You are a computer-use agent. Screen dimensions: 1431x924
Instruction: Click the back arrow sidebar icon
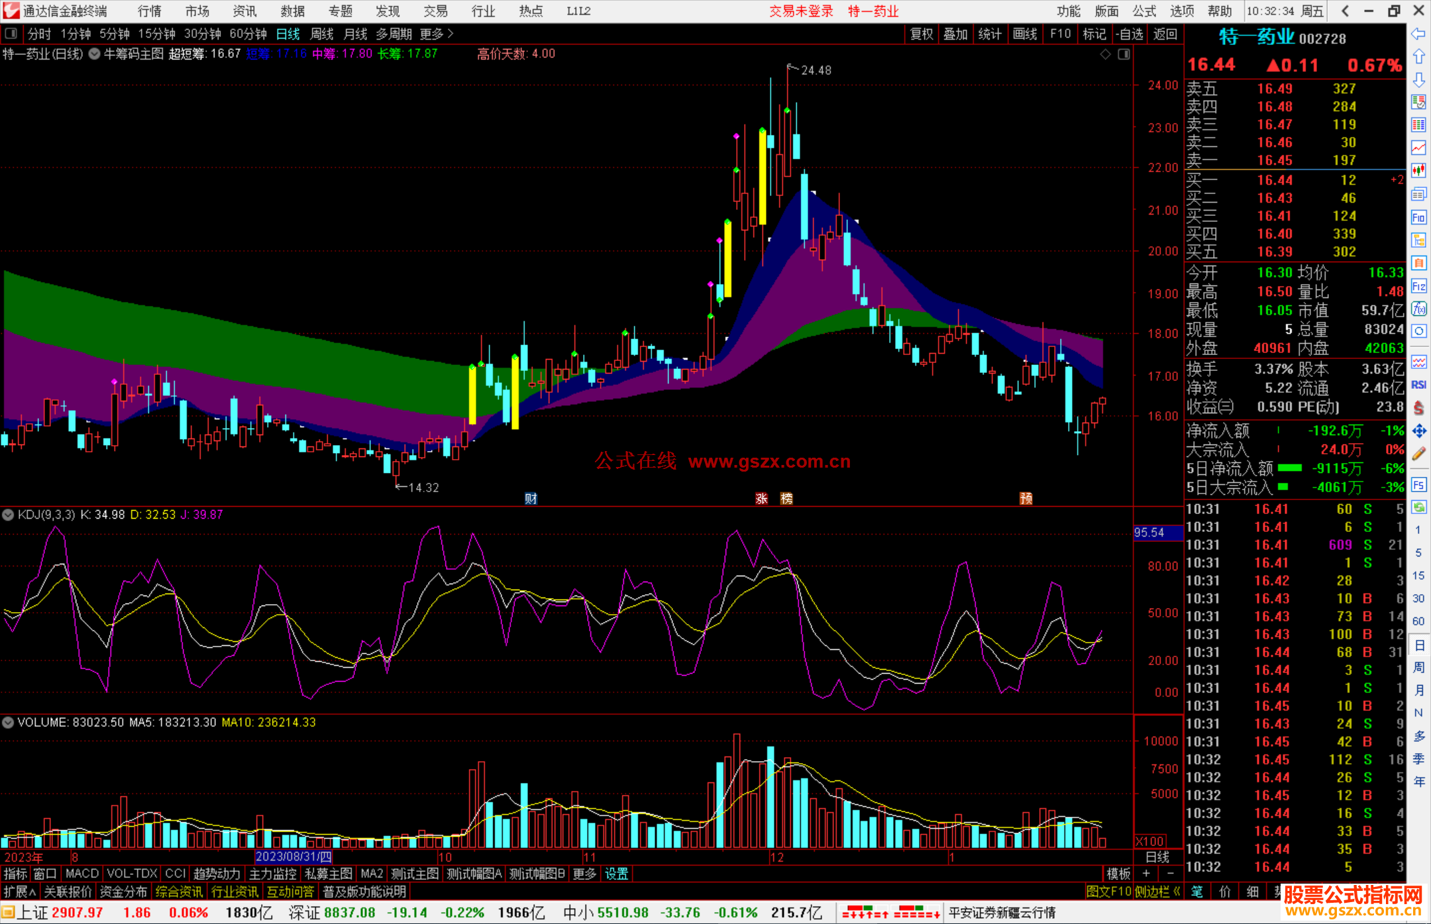point(1418,34)
